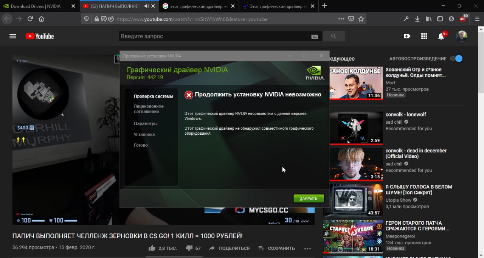Select 'Установка' step in installer sidebar

tap(144, 135)
